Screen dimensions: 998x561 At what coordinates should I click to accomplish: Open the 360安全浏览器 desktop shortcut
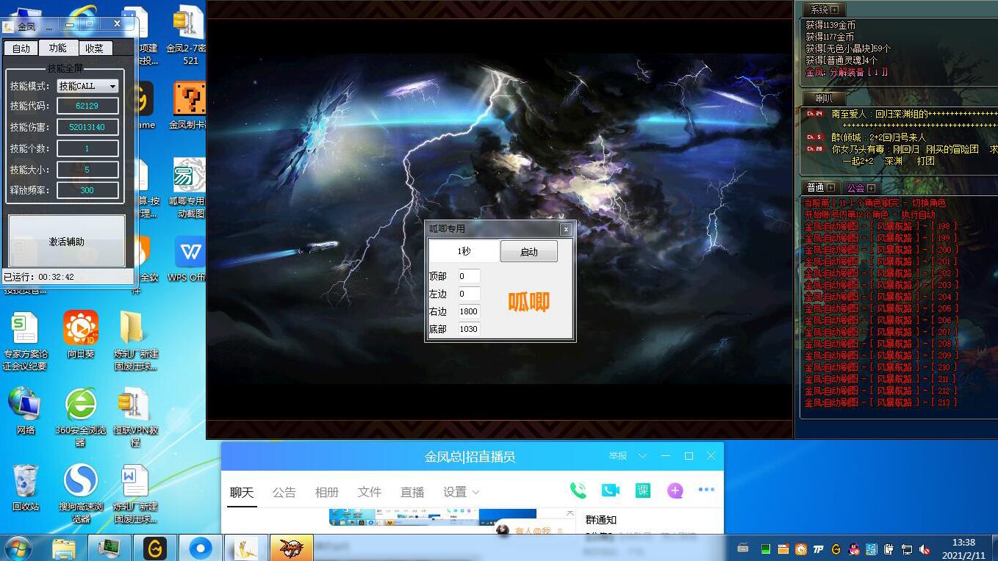point(81,417)
